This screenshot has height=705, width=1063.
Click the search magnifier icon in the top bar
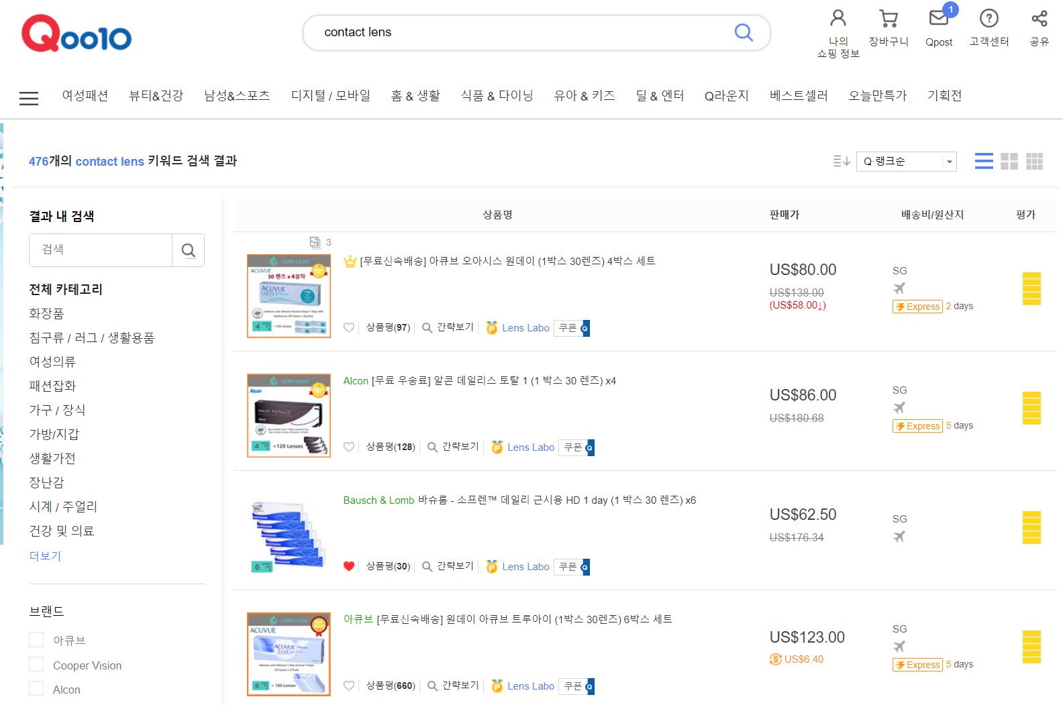[x=744, y=32]
